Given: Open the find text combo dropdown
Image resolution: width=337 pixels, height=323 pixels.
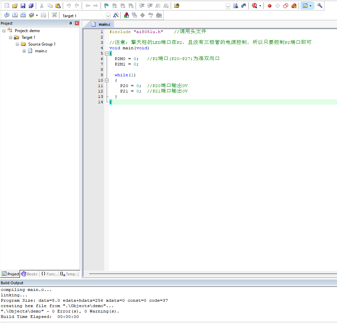Looking at the screenshot, I should point(228,6).
